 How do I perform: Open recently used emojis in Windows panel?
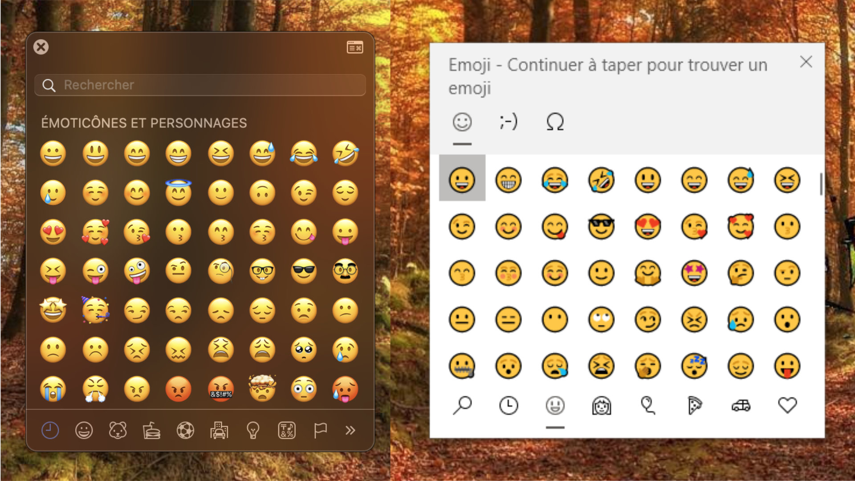click(x=508, y=405)
